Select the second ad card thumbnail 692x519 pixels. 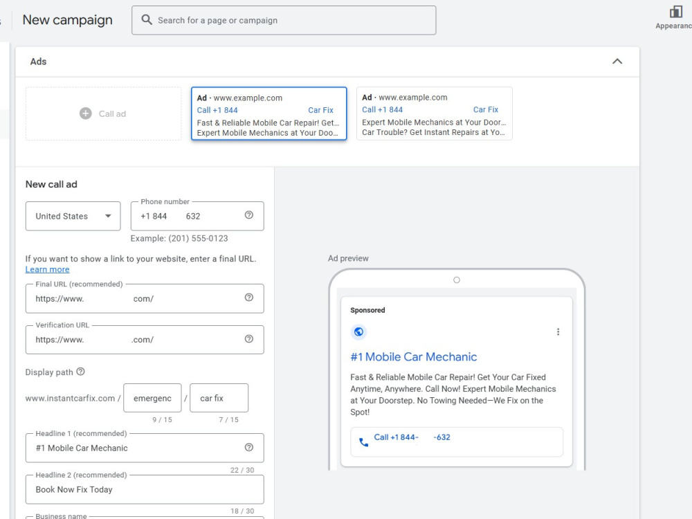(435, 113)
